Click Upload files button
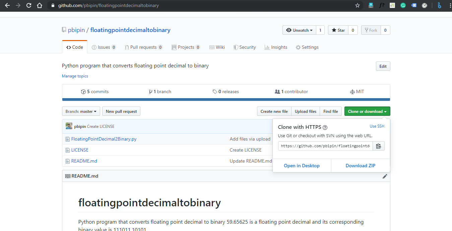Image resolution: width=452 pixels, height=231 pixels. (x=306, y=111)
